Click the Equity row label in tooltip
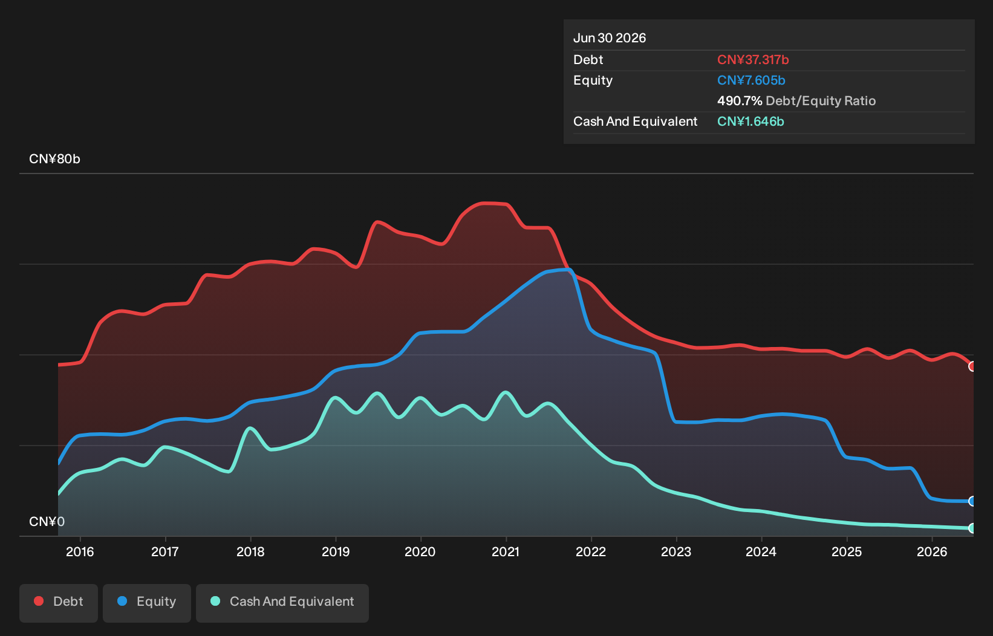This screenshot has width=993, height=636. (593, 80)
